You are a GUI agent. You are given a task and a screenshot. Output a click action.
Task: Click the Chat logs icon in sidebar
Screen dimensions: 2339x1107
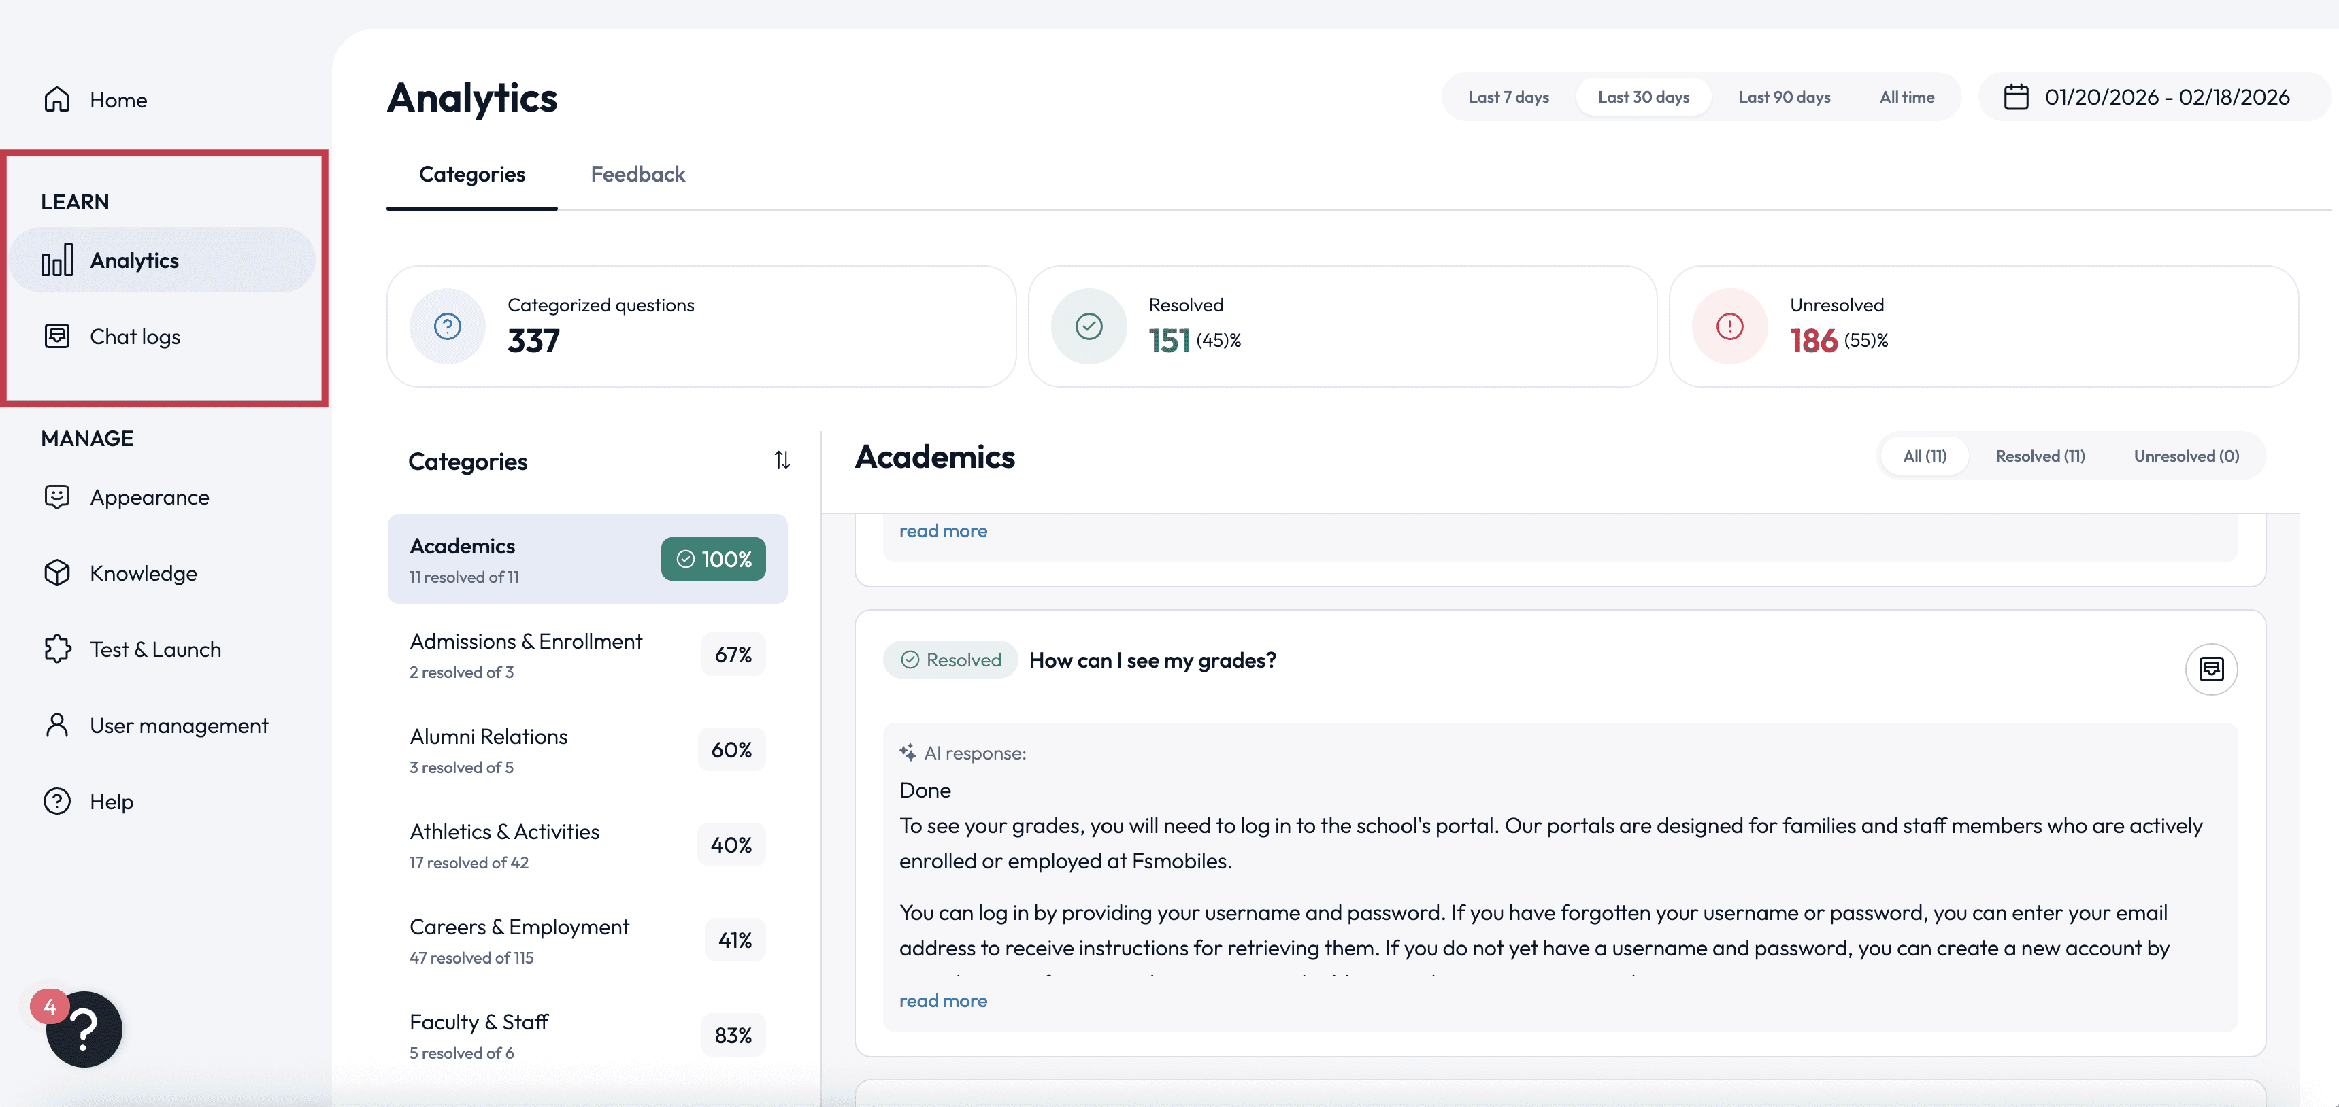point(57,336)
